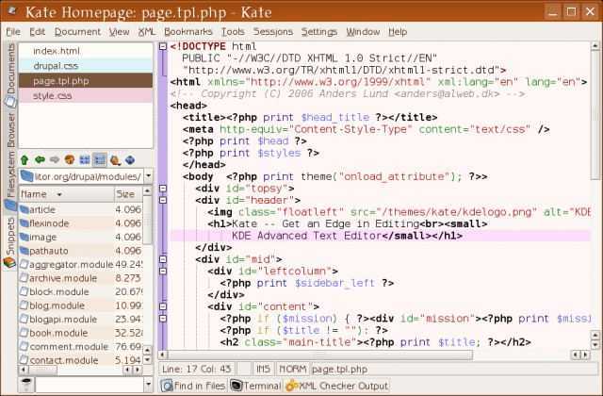Select the image folder
Screen dimensions: 603x396
tap(81, 237)
